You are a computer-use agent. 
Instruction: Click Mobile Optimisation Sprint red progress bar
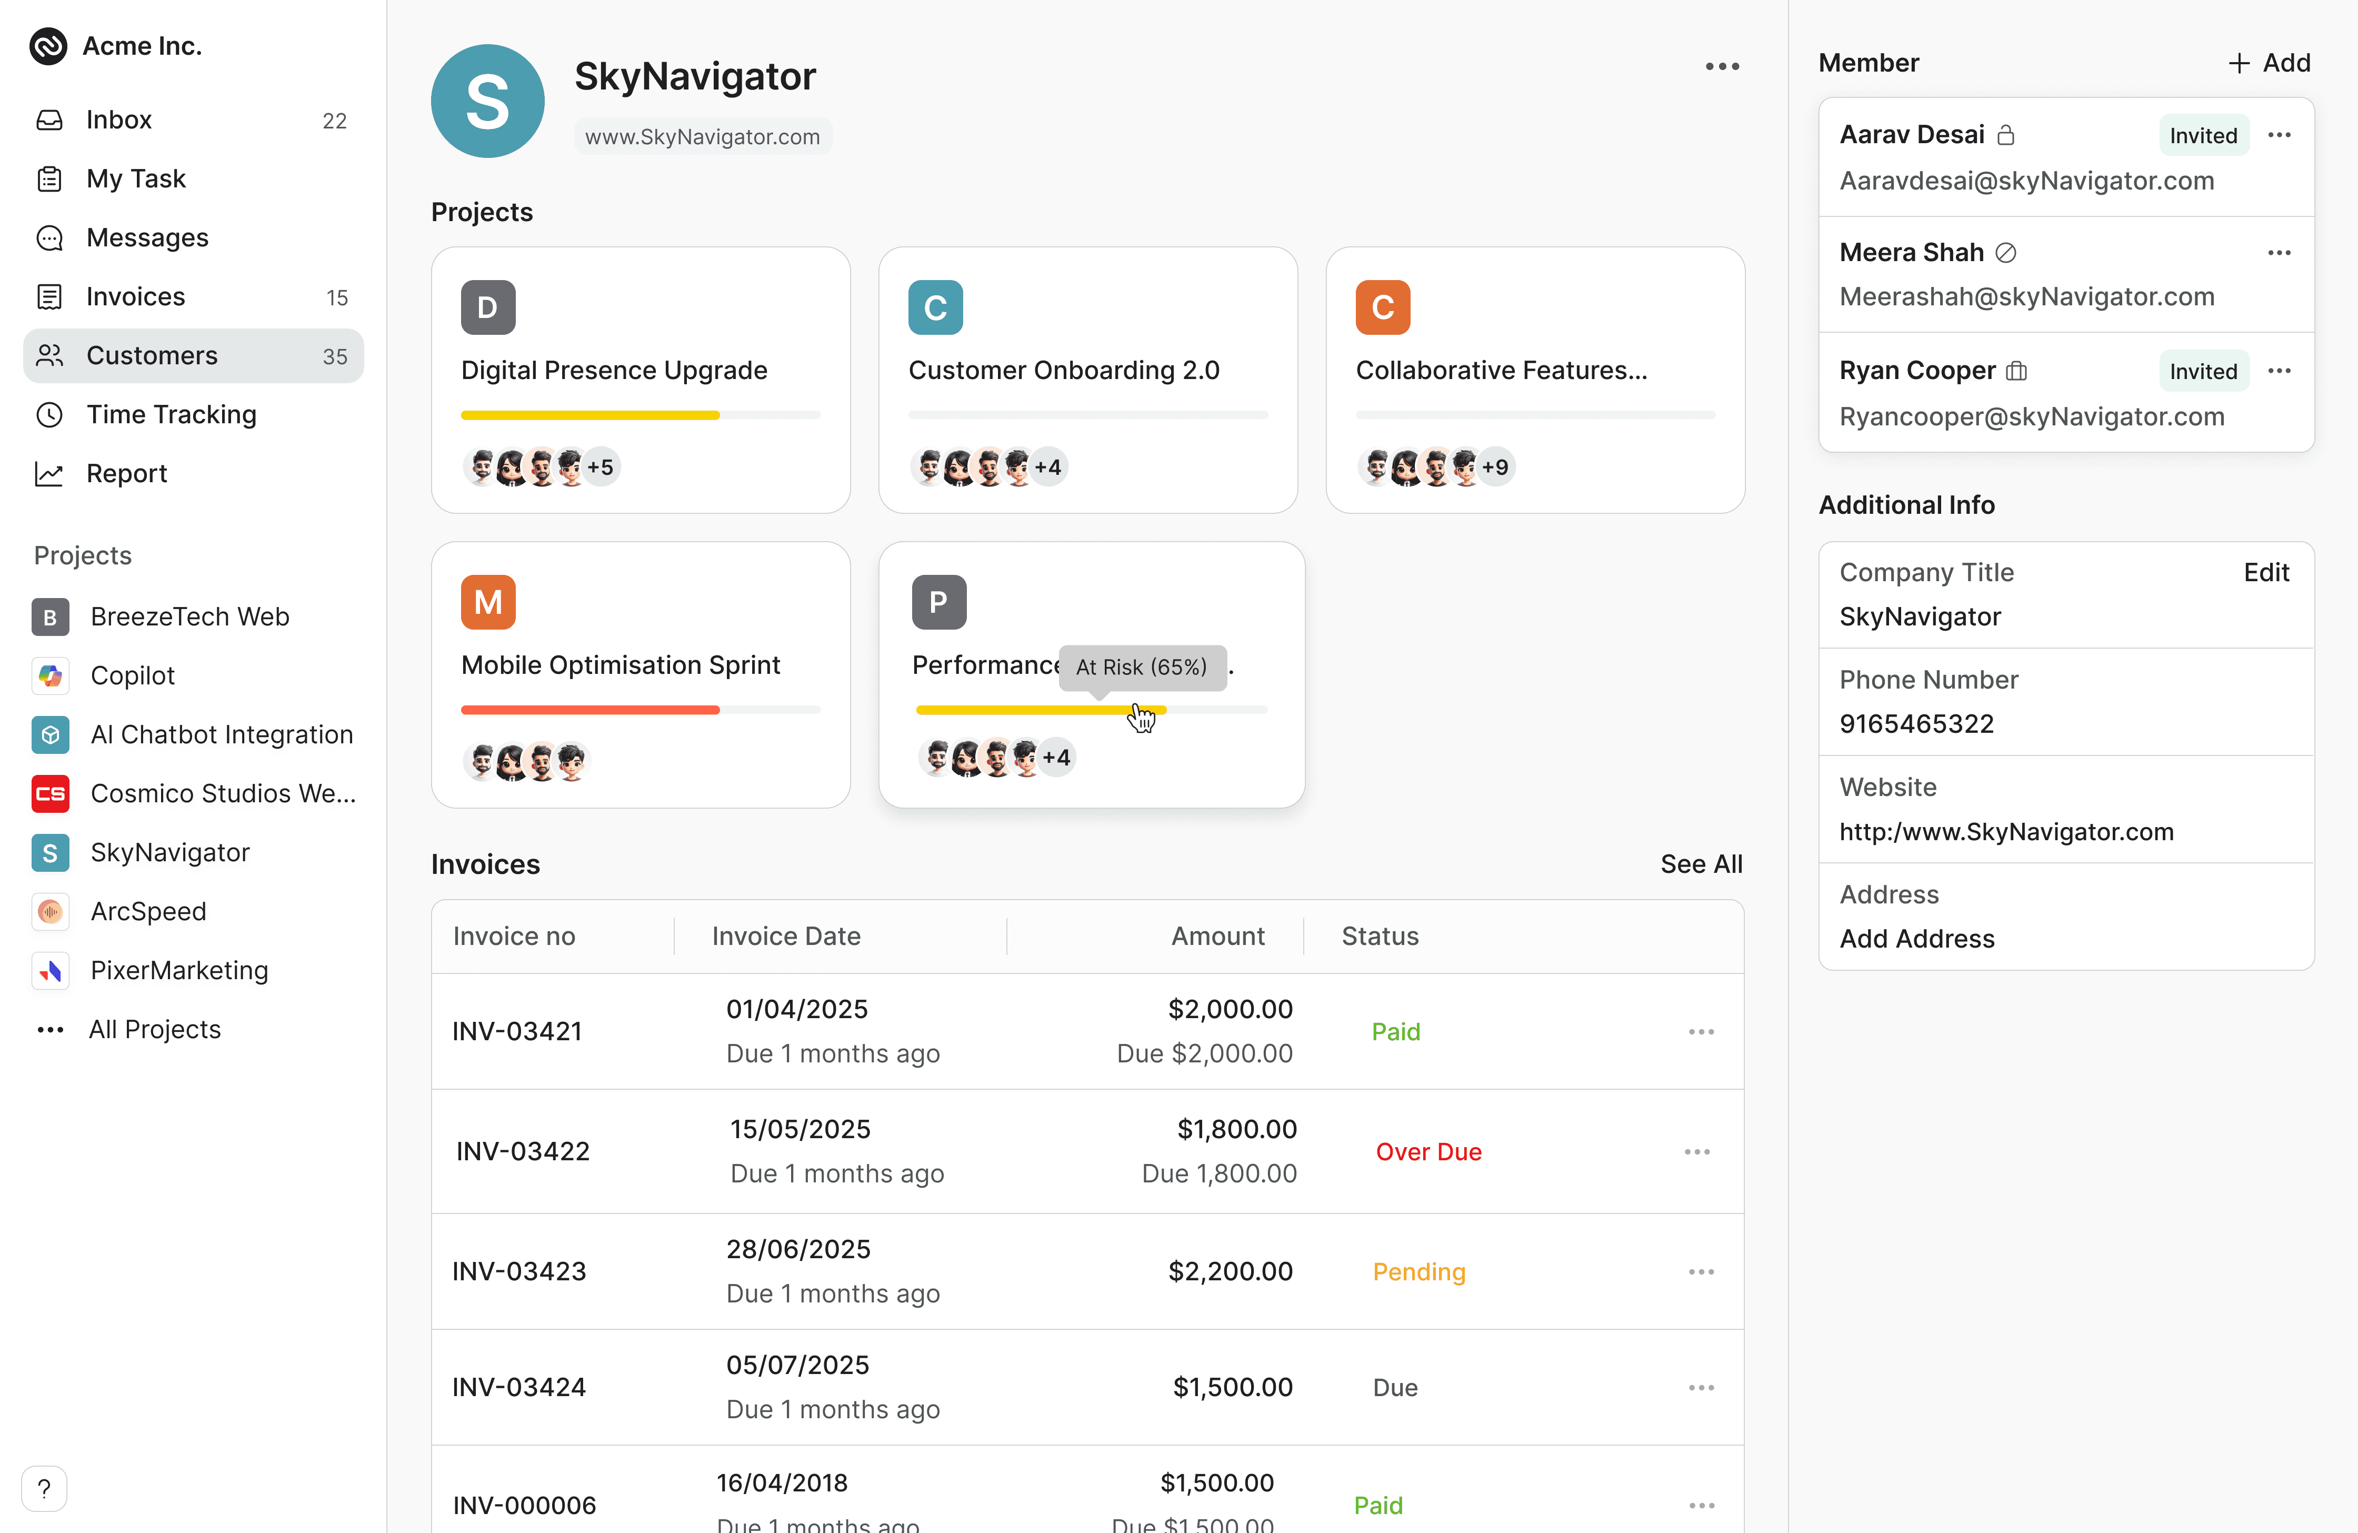coord(589,710)
